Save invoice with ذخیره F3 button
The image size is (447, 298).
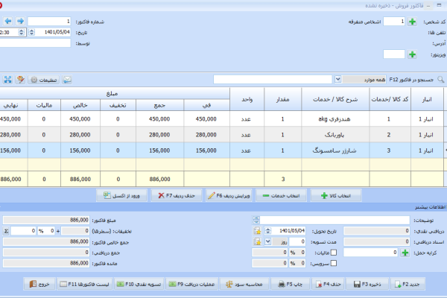pyautogui.click(x=367, y=284)
